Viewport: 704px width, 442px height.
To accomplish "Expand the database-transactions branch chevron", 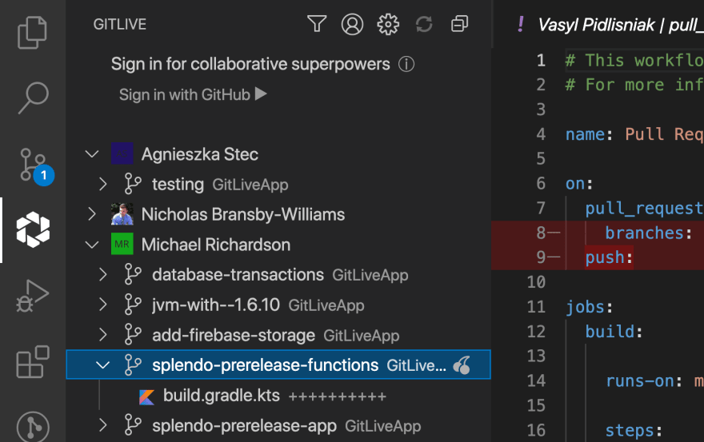I will [103, 274].
